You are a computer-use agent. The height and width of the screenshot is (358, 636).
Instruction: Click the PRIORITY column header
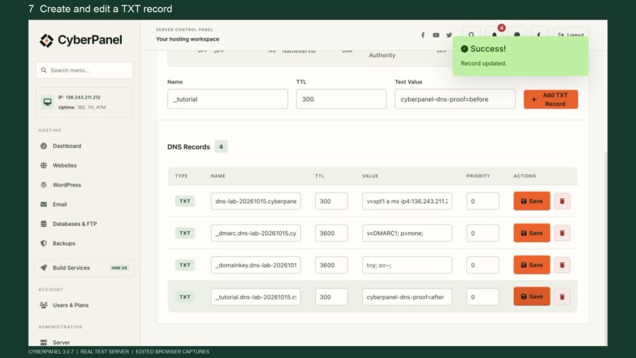coord(478,176)
